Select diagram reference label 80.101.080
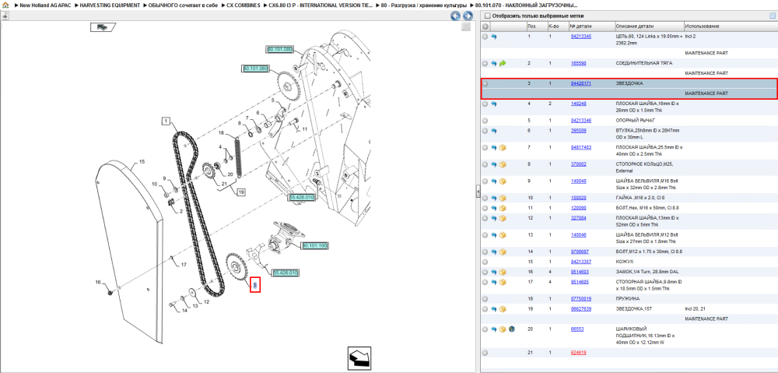This screenshot has height=373, width=778. (280, 49)
